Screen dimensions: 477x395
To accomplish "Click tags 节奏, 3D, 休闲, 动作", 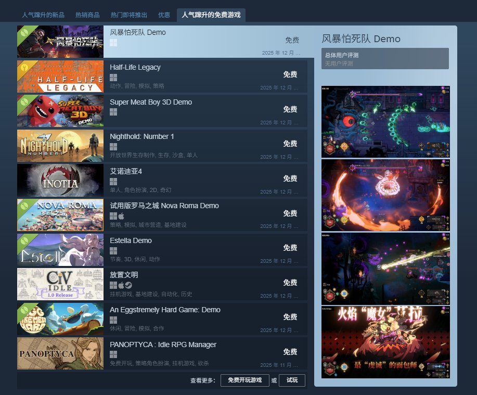I will pyautogui.click(x=135, y=259).
